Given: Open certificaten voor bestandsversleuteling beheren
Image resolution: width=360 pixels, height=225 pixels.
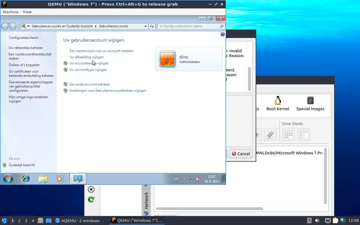Looking at the screenshot, I should point(31,73).
